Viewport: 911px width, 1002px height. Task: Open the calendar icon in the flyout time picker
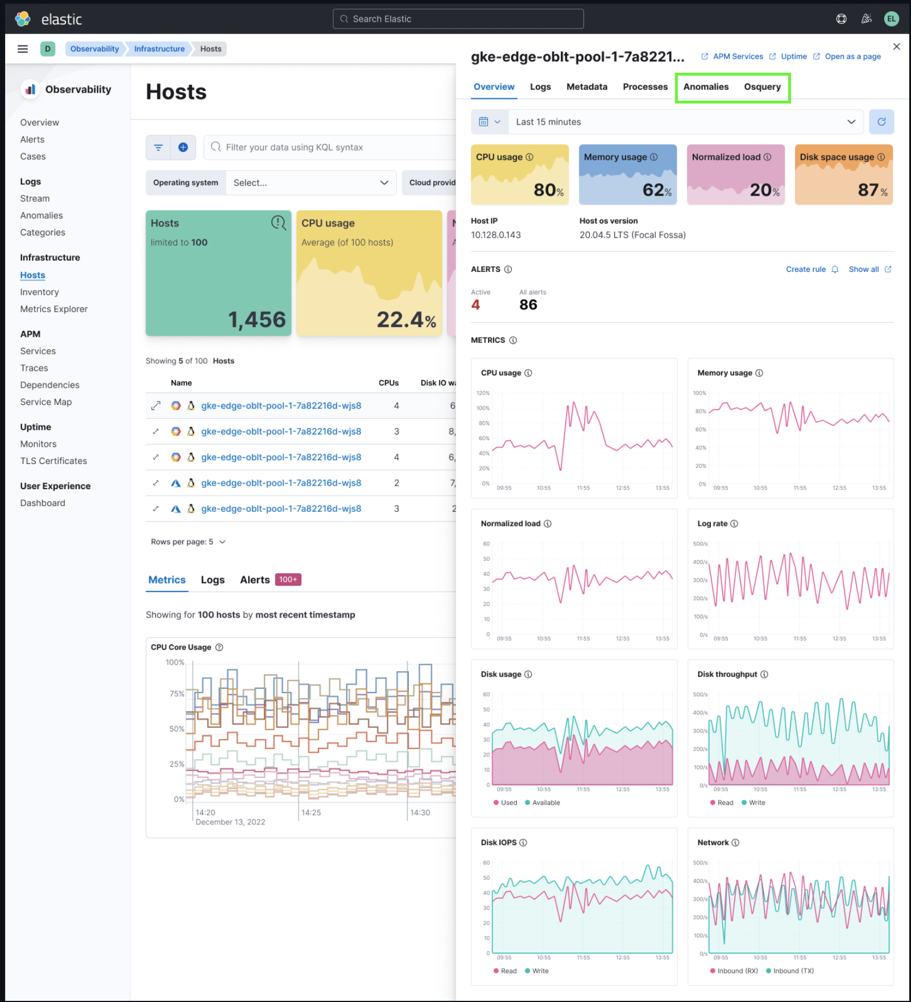(484, 121)
